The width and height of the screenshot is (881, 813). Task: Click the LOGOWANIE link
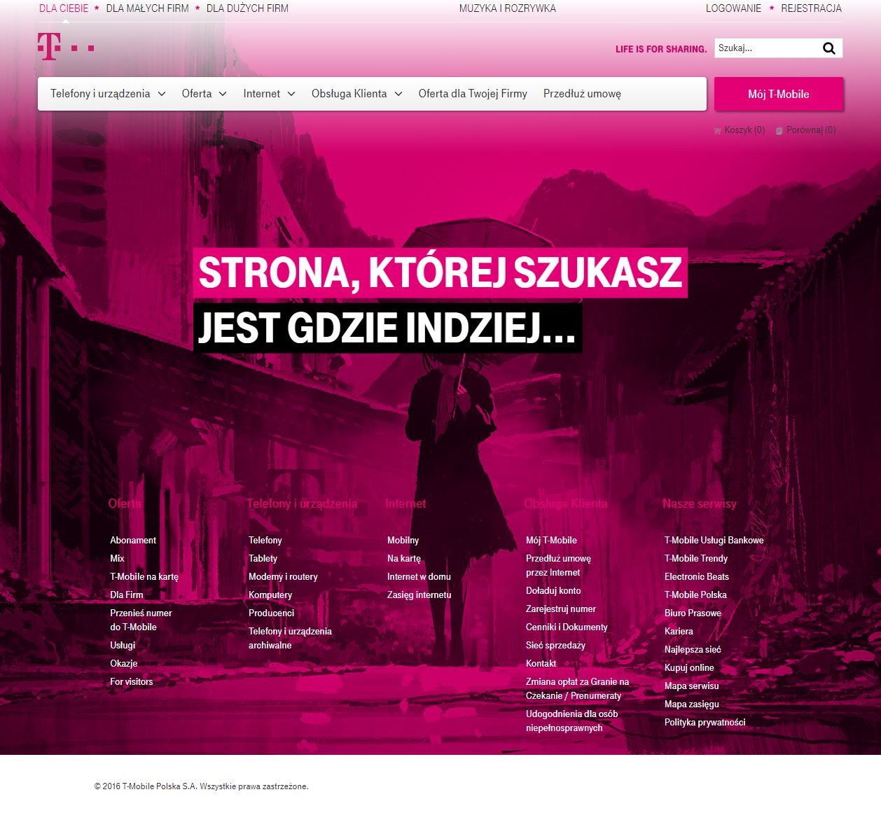(x=733, y=8)
